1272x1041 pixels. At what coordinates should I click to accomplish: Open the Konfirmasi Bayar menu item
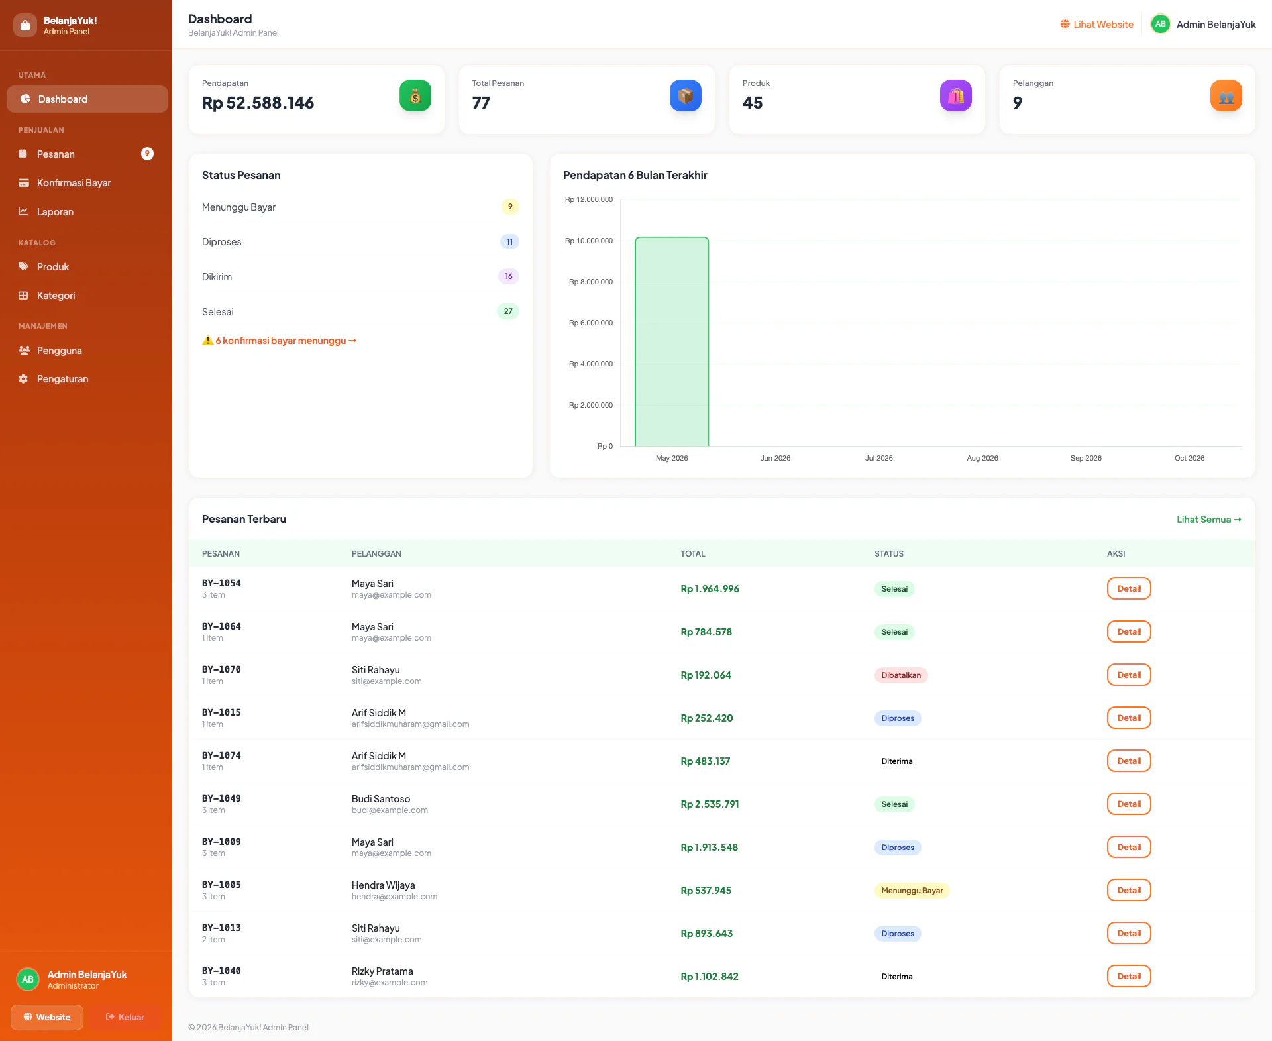pos(87,183)
